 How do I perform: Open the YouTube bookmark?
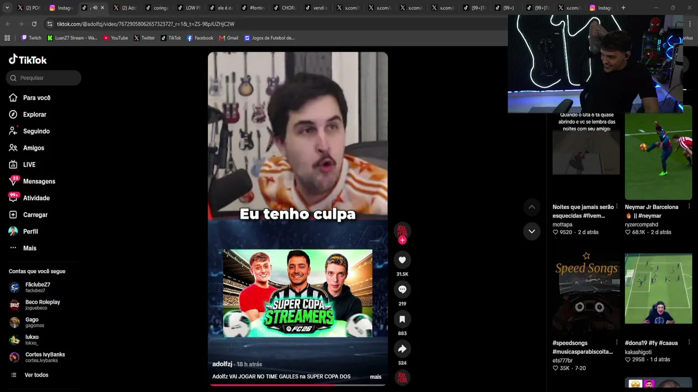point(116,38)
